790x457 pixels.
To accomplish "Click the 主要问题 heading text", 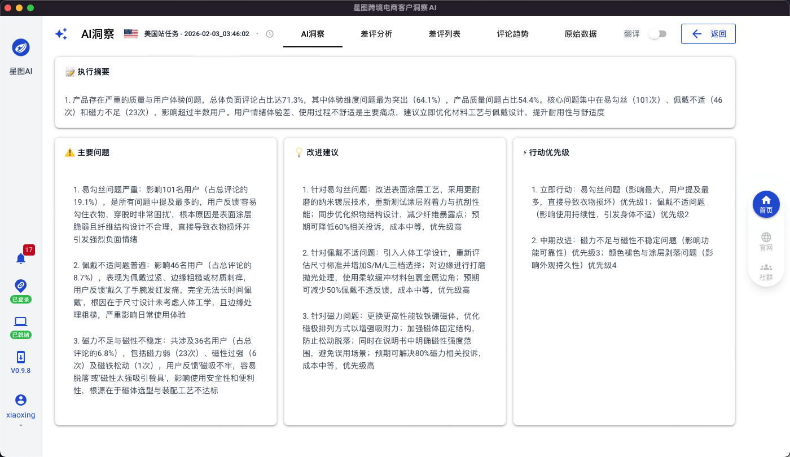I will click(x=94, y=152).
